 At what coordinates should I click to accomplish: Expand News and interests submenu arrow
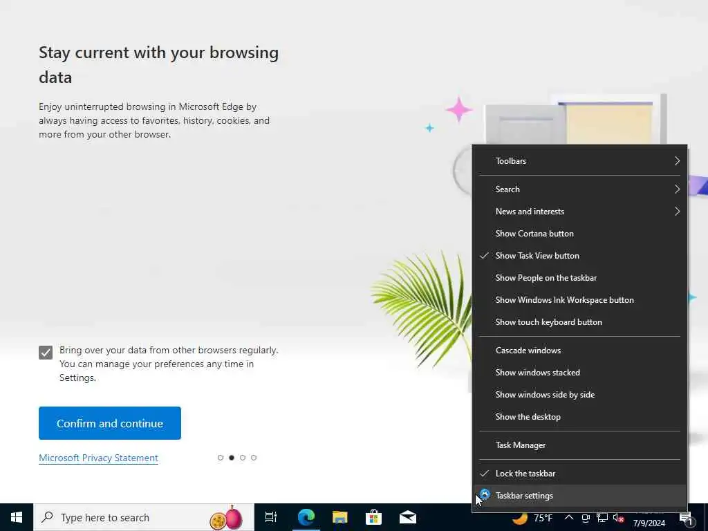click(x=677, y=212)
